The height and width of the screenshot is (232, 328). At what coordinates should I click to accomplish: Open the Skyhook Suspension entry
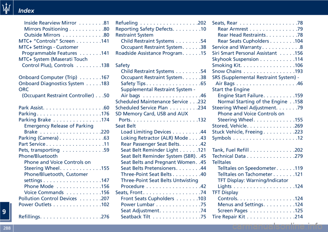pyautogui.click(x=258, y=59)
